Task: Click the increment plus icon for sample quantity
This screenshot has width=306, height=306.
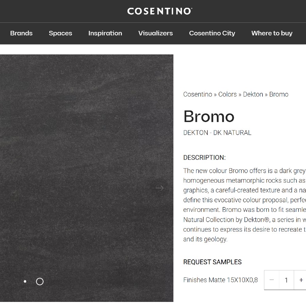Action: (x=301, y=280)
